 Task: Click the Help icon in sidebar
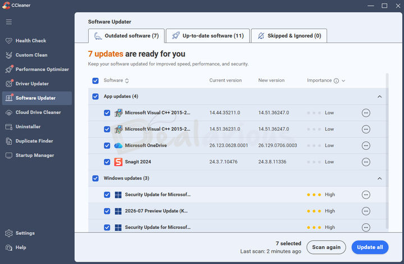[9, 248]
